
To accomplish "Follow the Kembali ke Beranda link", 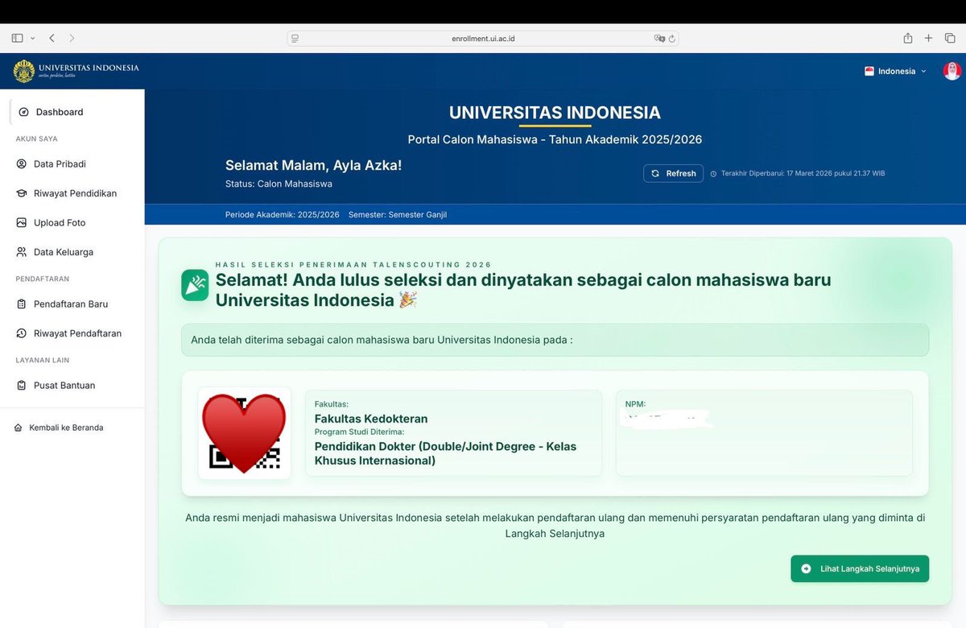I will pos(66,428).
